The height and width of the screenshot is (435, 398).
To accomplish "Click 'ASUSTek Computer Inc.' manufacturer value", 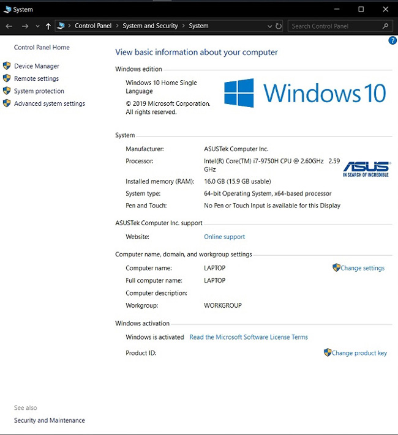I will click(236, 149).
